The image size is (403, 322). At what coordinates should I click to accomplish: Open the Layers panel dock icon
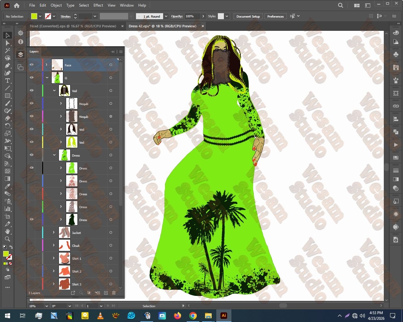click(x=20, y=54)
